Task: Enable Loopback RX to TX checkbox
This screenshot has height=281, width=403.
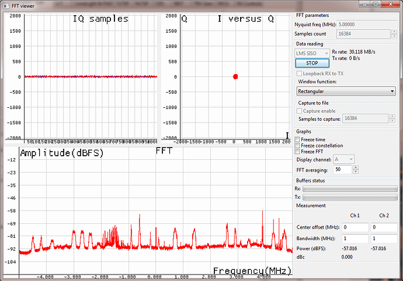Action: 300,73
